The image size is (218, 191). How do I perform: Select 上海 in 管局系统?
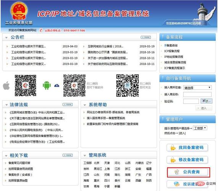point(107,169)
